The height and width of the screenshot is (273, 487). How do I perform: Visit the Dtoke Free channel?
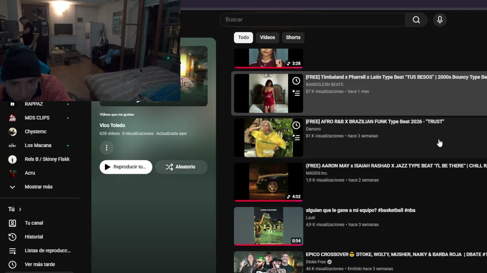pos(316,262)
